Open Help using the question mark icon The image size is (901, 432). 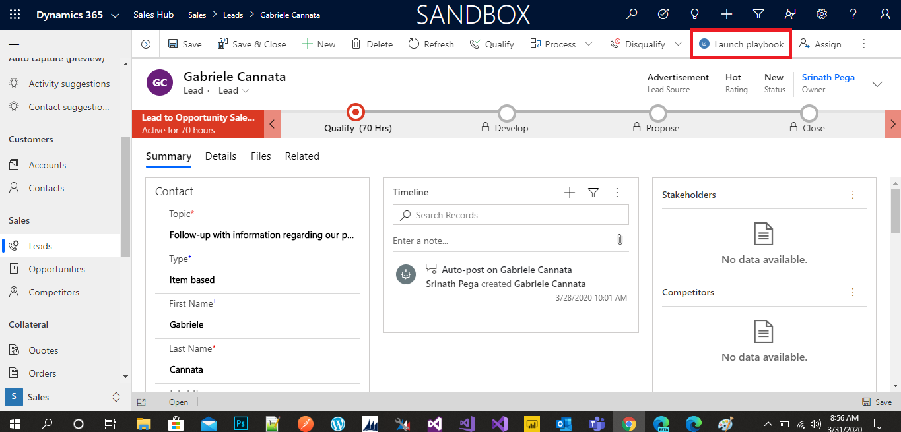[853, 14]
